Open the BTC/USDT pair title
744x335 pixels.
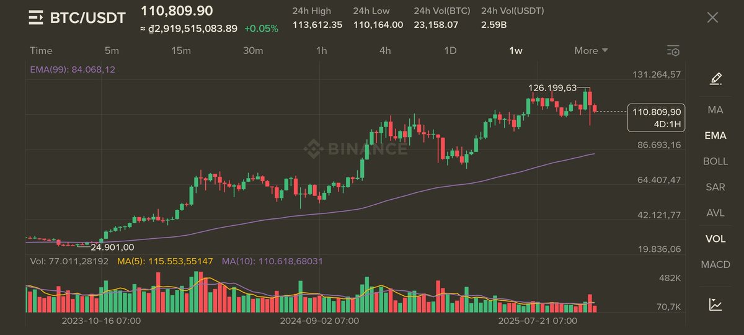point(87,17)
